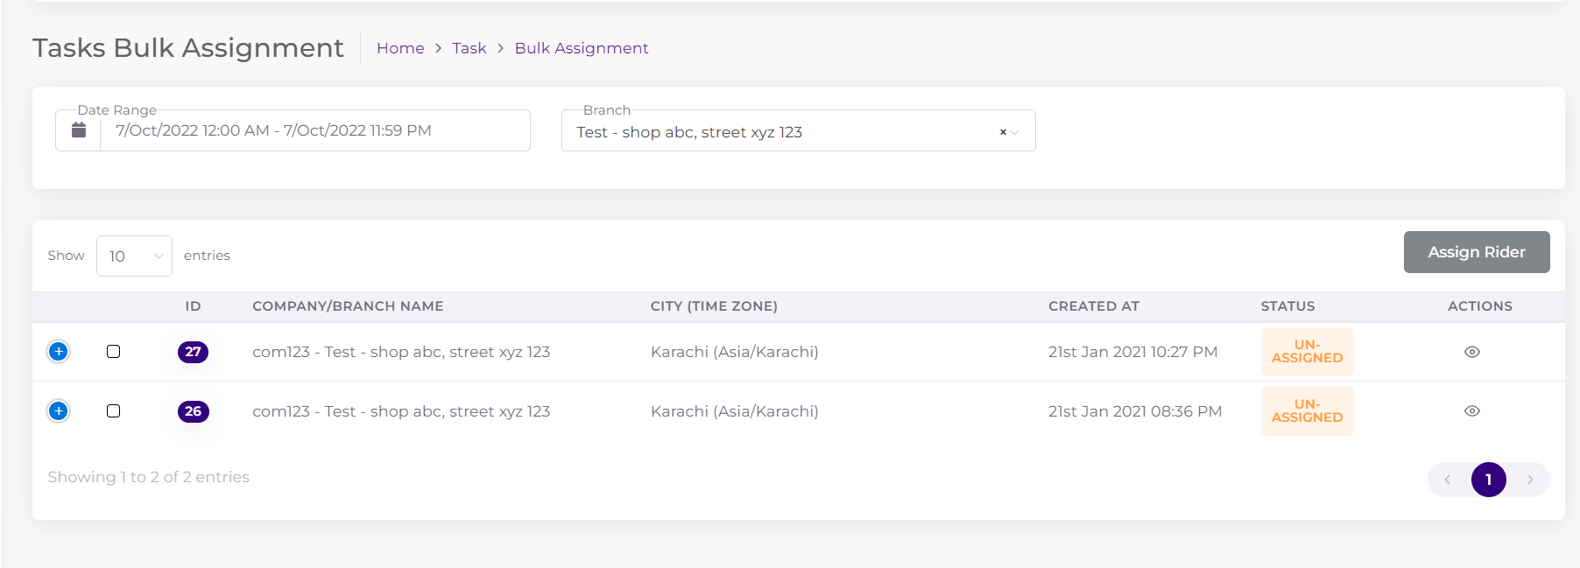The width and height of the screenshot is (1580, 568).
Task: Sort by Created At column header
Action: tap(1094, 306)
